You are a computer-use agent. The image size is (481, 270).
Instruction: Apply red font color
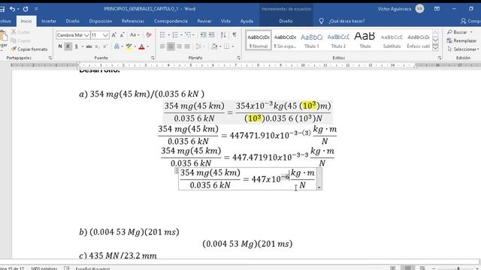[x=141, y=46]
